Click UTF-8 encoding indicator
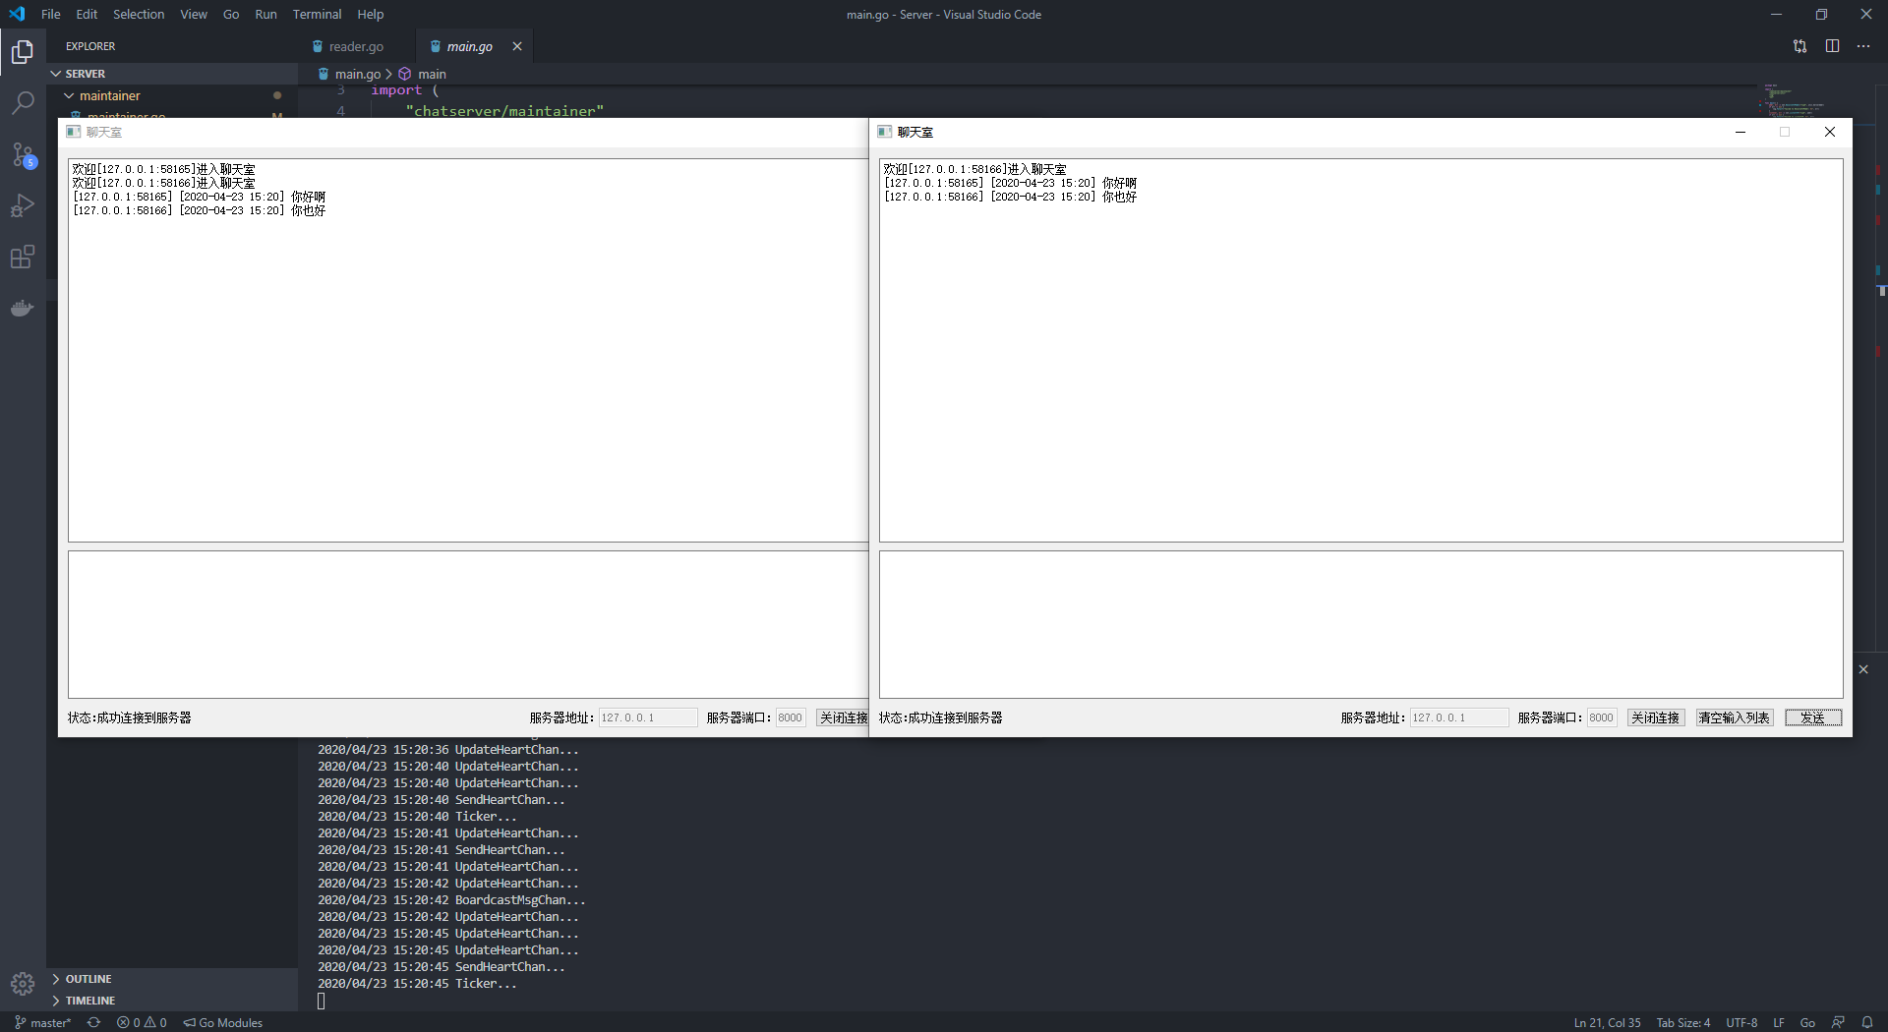This screenshot has height=1032, width=1888. [x=1741, y=1022]
